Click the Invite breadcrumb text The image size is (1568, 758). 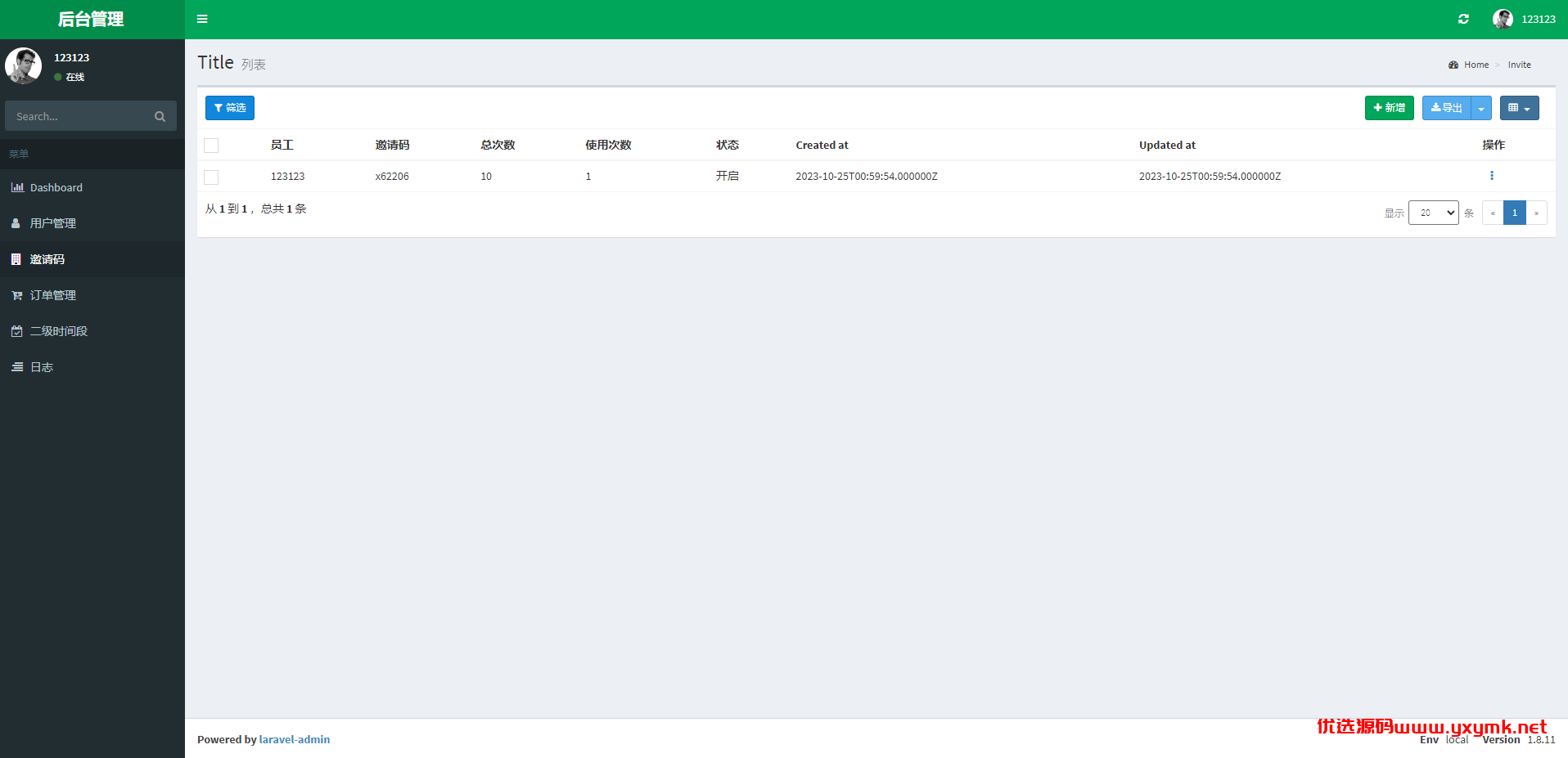click(1519, 65)
